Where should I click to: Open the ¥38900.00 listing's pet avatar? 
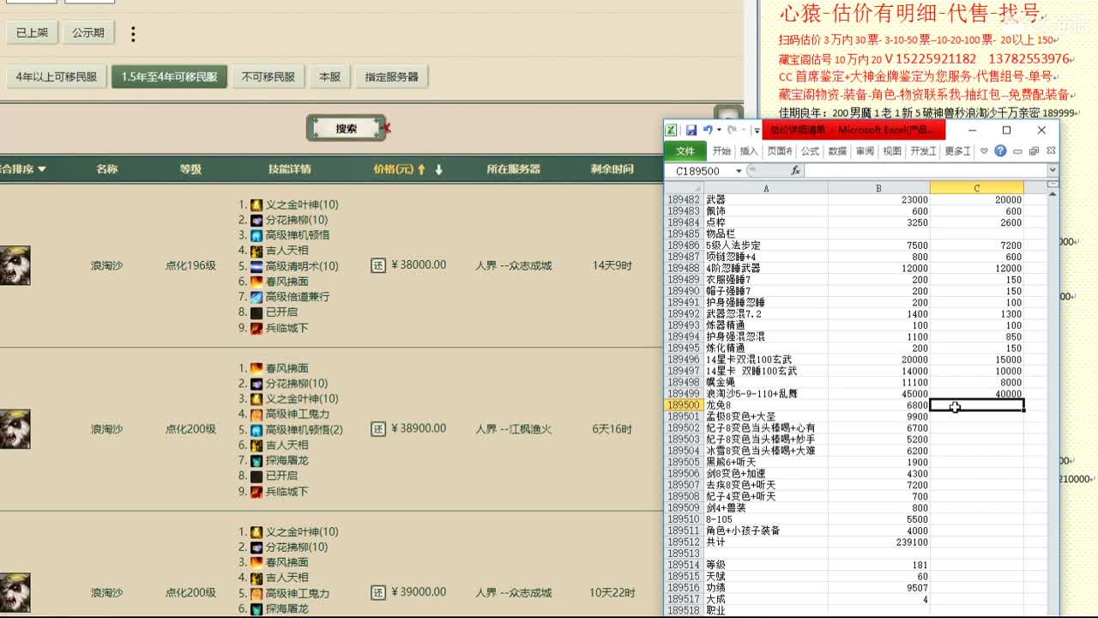(15, 428)
